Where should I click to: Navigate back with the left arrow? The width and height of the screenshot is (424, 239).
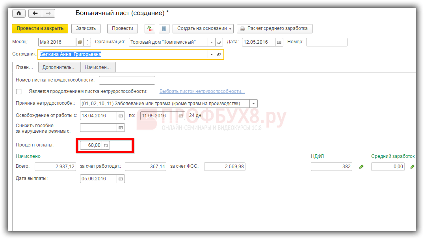[35, 13]
